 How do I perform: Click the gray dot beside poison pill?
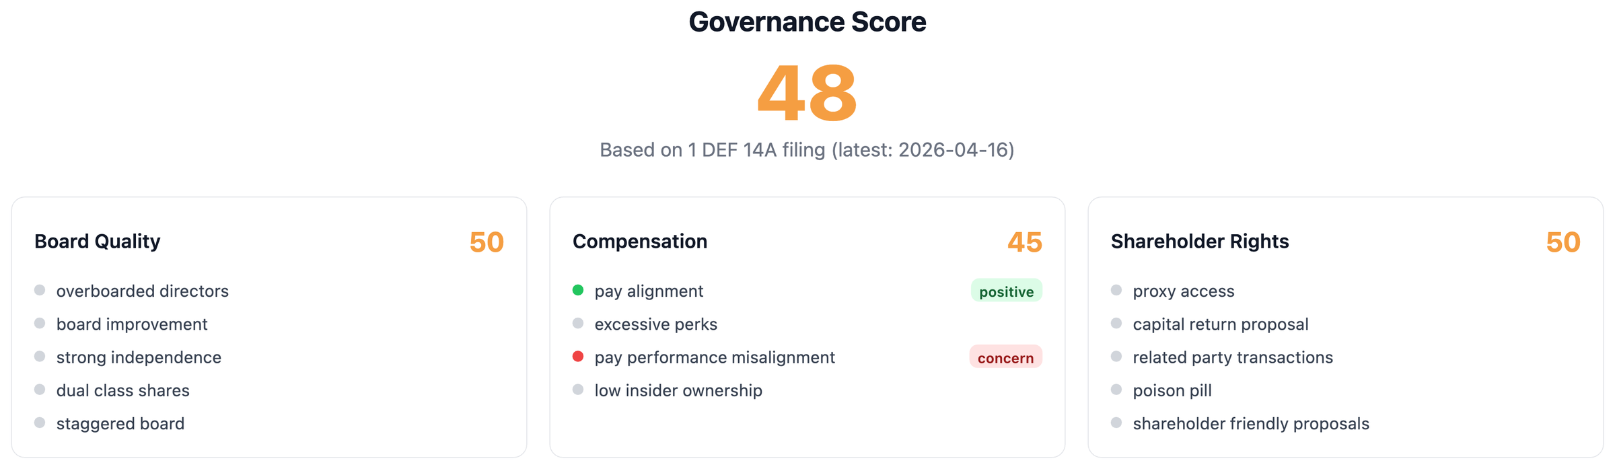click(x=1116, y=389)
